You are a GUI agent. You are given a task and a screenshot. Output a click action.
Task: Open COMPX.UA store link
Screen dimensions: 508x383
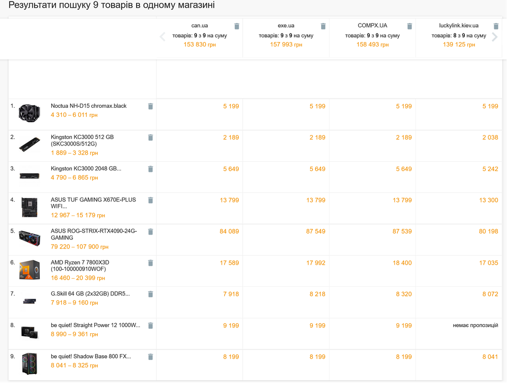[x=372, y=25]
